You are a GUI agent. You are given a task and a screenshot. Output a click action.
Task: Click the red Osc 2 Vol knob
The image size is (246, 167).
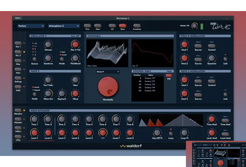[75, 45]
